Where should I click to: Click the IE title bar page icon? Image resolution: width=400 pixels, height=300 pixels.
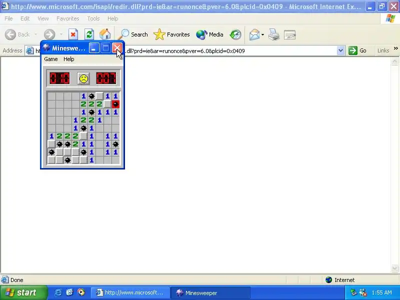click(5, 6)
